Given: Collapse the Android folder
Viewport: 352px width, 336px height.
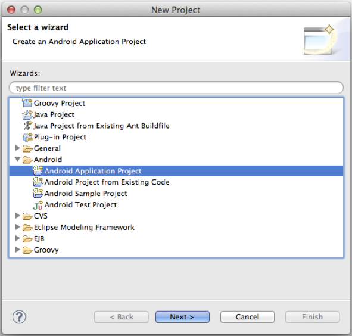Looking at the screenshot, I should click(x=17, y=160).
